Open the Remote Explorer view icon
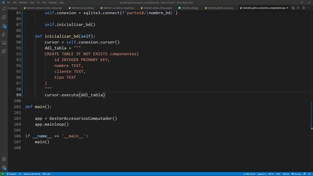 [x=4, y=43]
